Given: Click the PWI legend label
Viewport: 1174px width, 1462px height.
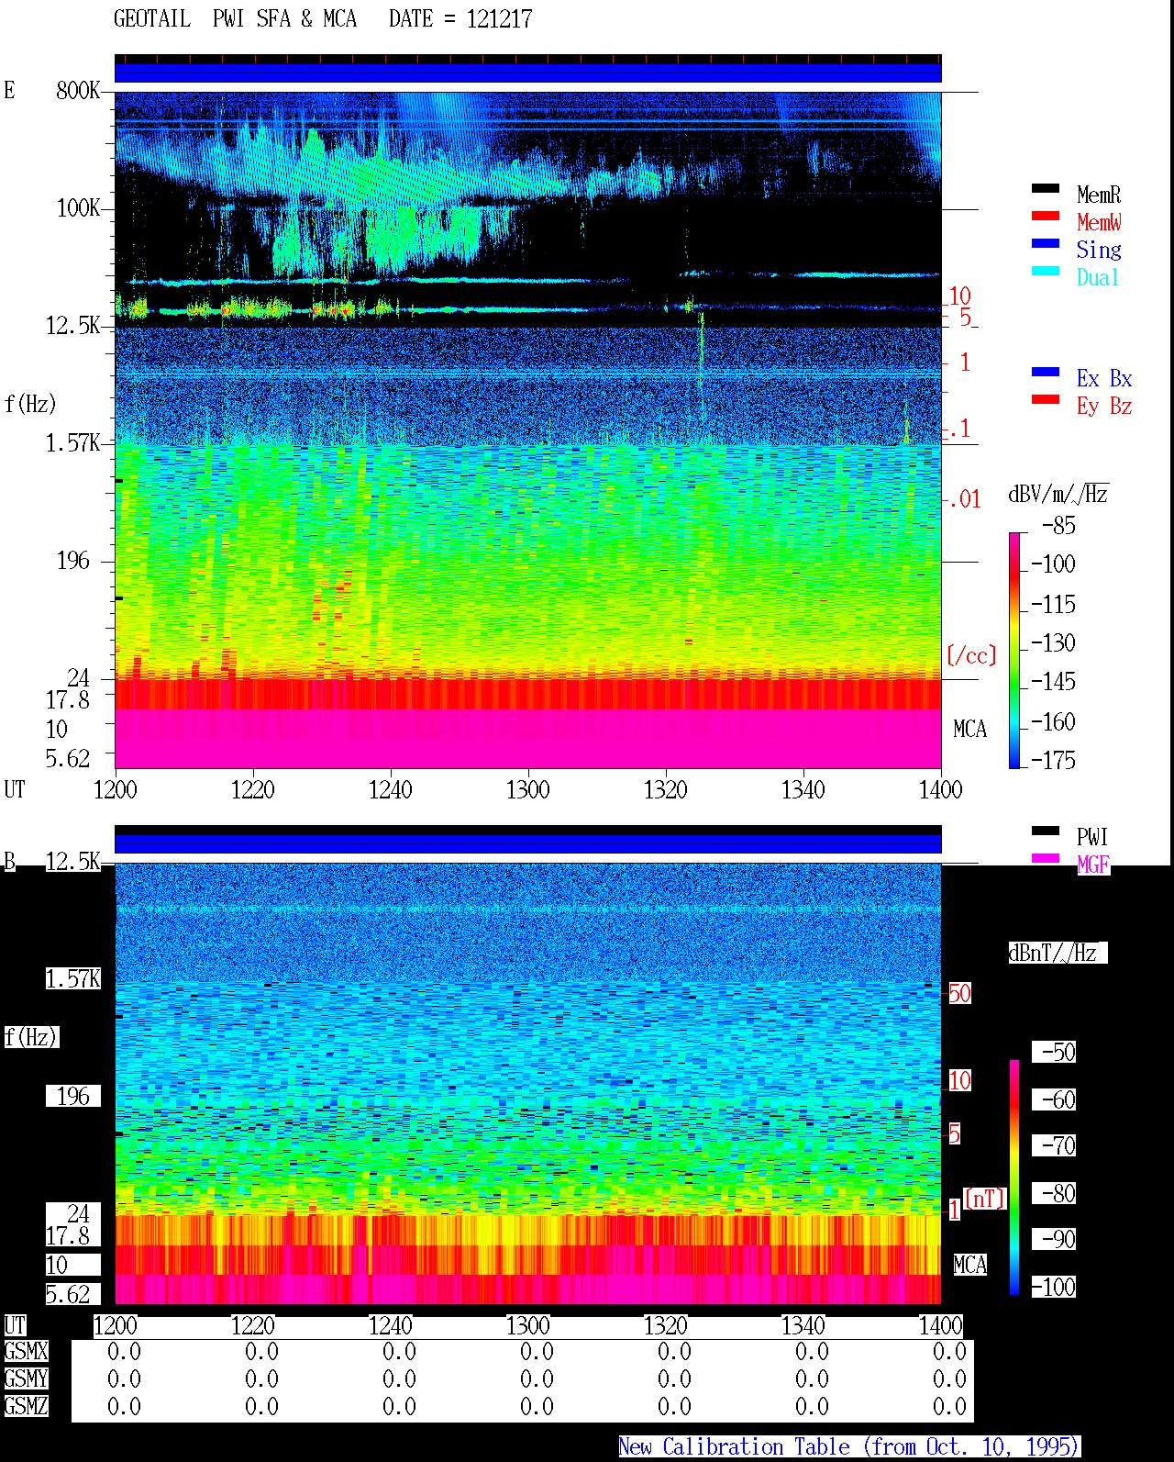Looking at the screenshot, I should point(1092,837).
